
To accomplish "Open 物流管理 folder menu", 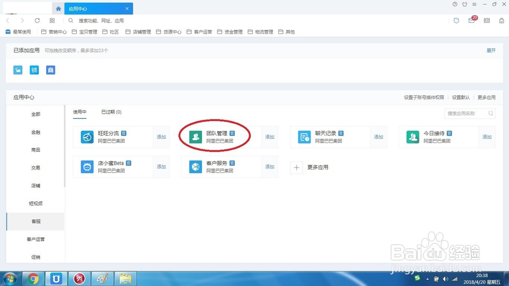I will tap(260, 32).
